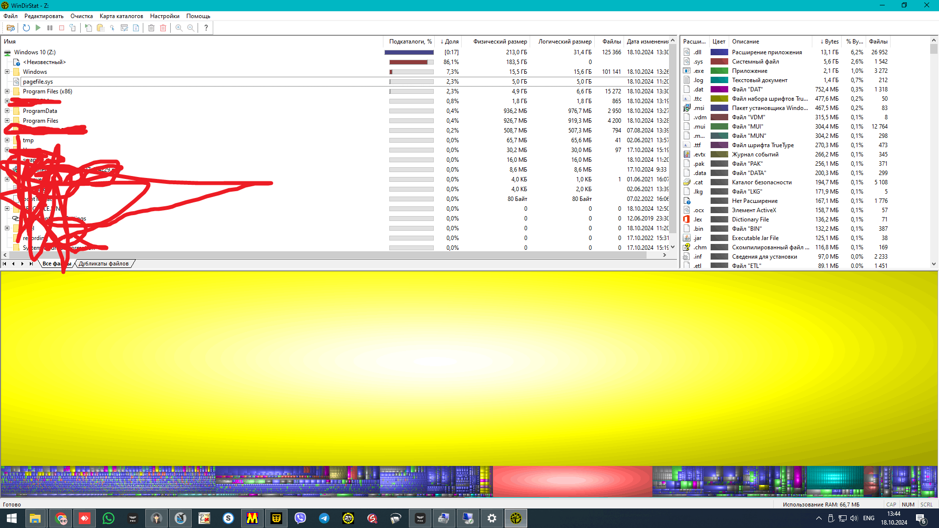Expand the Windows folder tree node
The width and height of the screenshot is (939, 528).
point(7,72)
